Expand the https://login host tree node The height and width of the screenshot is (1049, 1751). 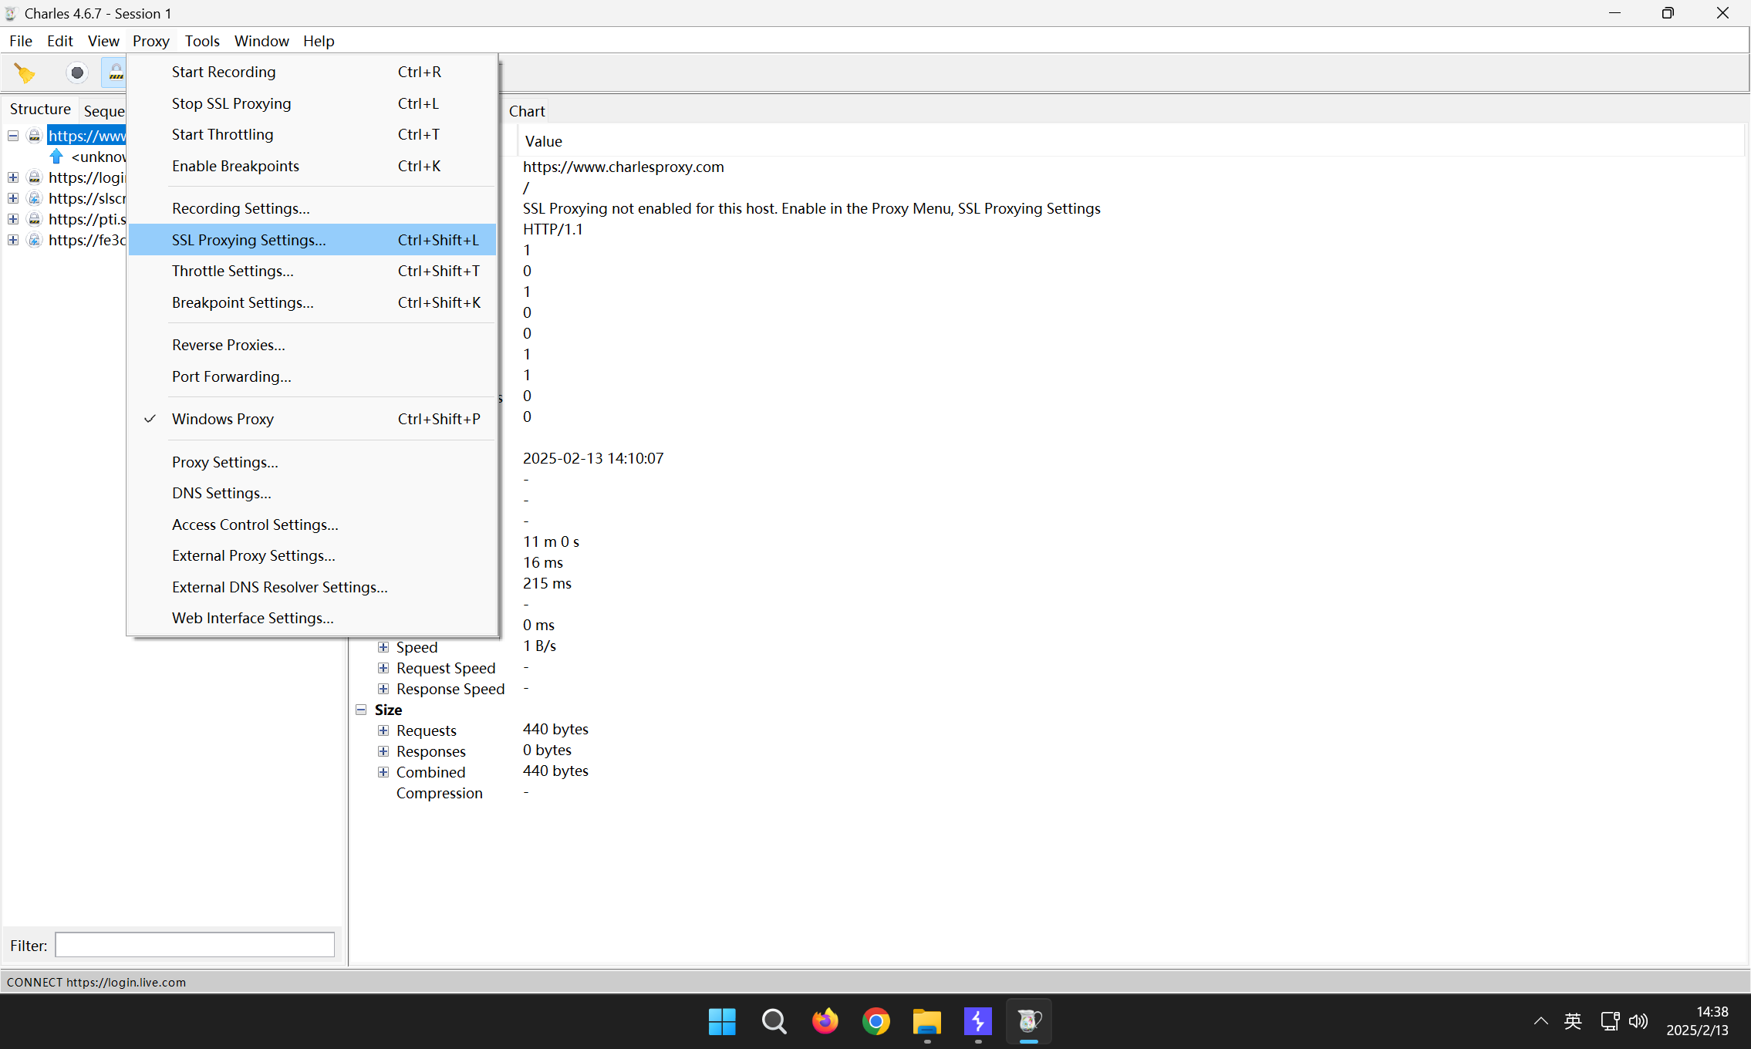tap(13, 177)
